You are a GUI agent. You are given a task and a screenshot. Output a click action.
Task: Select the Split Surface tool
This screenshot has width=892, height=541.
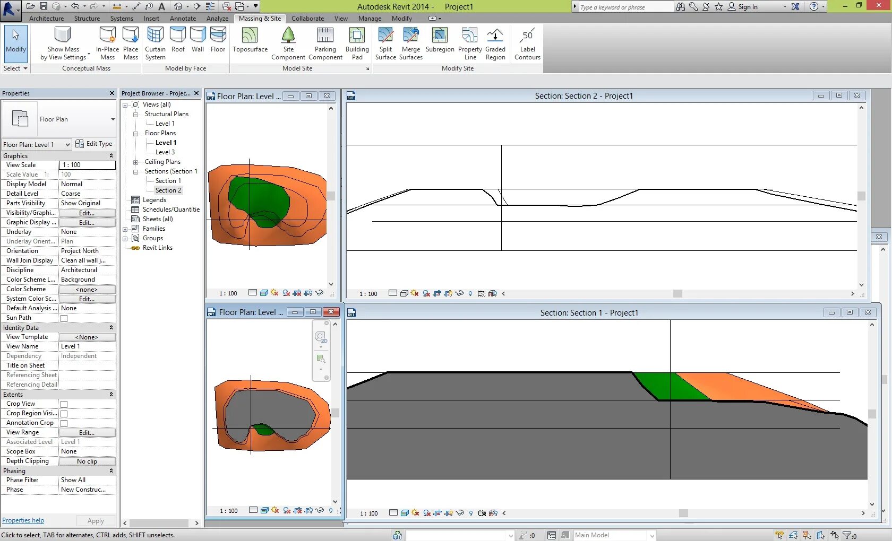(x=385, y=44)
